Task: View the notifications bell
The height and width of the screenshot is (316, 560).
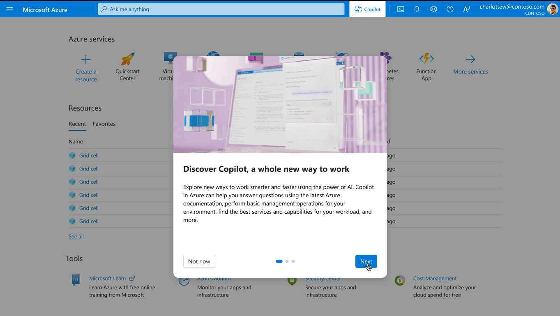Action: coord(417,9)
